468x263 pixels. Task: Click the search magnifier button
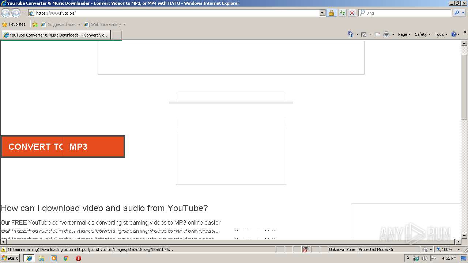[456, 13]
